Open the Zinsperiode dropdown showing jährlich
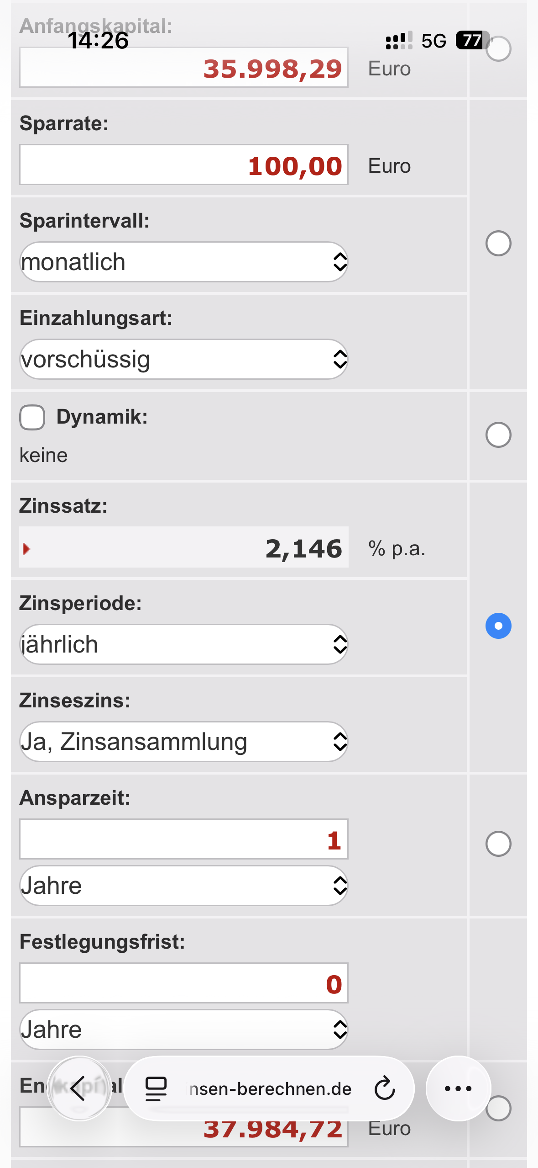538x1168 pixels. (184, 644)
